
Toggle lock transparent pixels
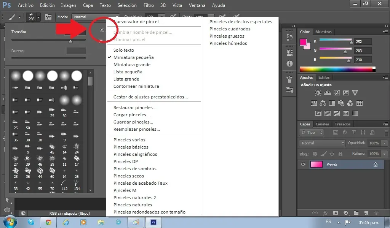point(315,154)
